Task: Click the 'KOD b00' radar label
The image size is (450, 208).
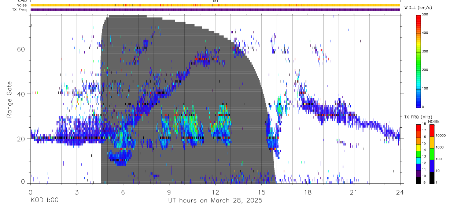Action: [44, 201]
